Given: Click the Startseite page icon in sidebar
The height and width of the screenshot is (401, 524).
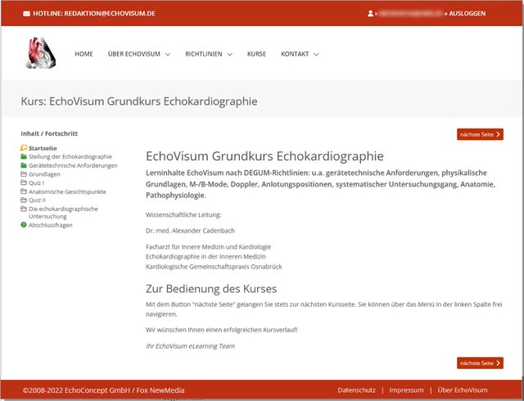Looking at the screenshot, I should [24, 147].
